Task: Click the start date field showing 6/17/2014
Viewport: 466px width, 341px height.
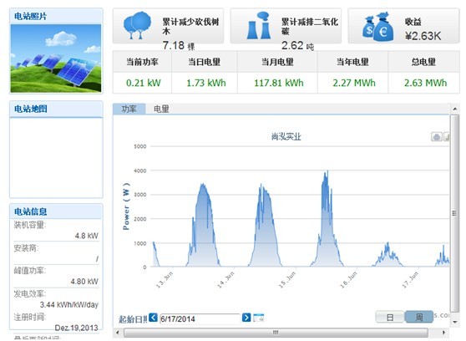Action: pyautogui.click(x=200, y=318)
